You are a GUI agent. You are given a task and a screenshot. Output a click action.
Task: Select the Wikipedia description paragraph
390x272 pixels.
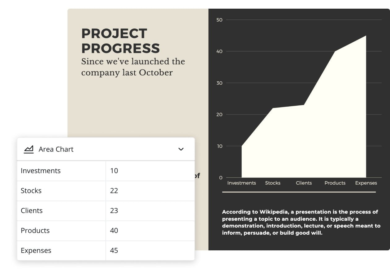(301, 222)
